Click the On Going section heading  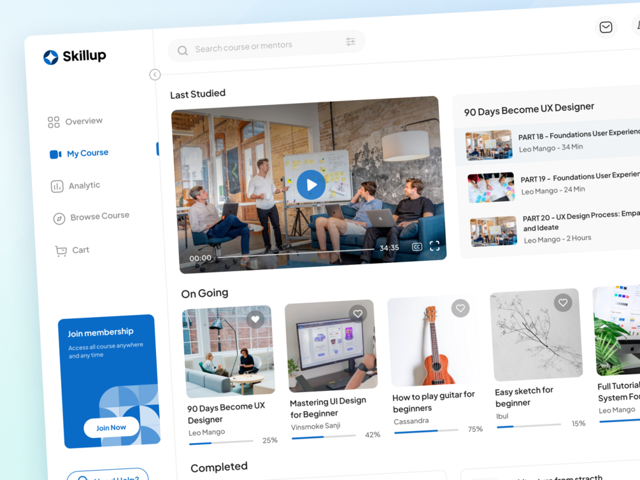click(x=205, y=293)
